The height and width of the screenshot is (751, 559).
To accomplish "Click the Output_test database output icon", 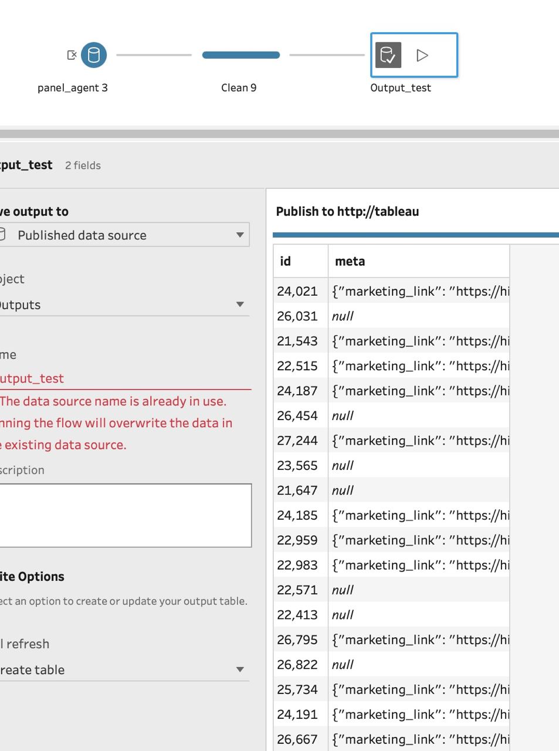I will pos(388,55).
